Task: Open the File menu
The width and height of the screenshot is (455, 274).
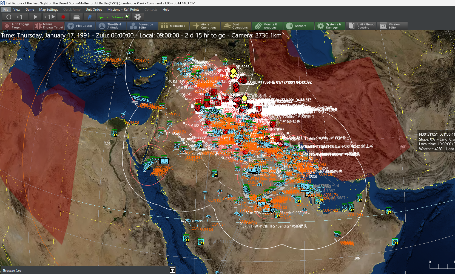Action: (6, 10)
